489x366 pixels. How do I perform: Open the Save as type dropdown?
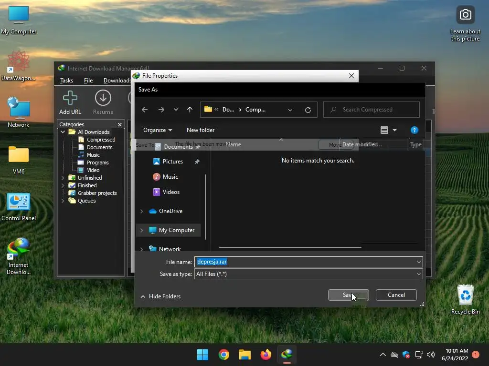418,274
